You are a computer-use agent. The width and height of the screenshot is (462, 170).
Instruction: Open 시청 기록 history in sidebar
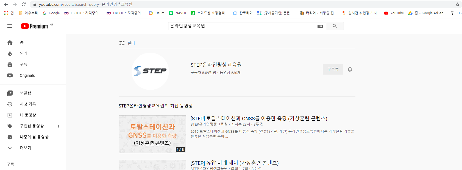pos(33,104)
